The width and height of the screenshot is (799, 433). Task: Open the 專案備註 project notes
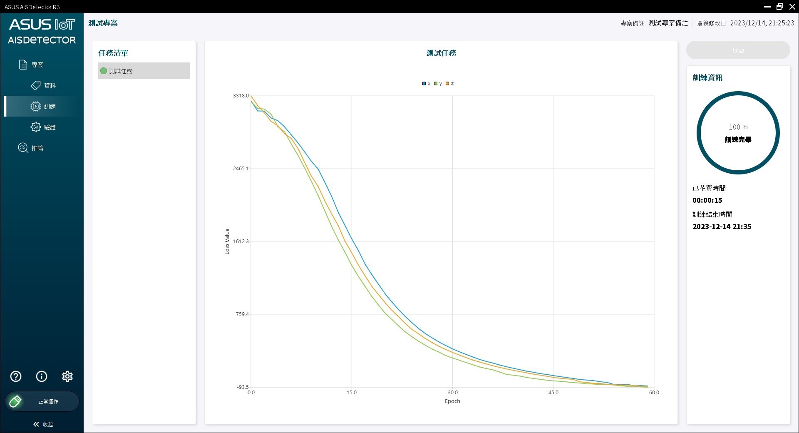pos(632,23)
